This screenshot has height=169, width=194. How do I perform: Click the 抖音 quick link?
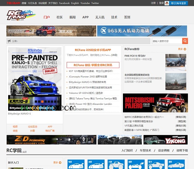(x=33, y=131)
